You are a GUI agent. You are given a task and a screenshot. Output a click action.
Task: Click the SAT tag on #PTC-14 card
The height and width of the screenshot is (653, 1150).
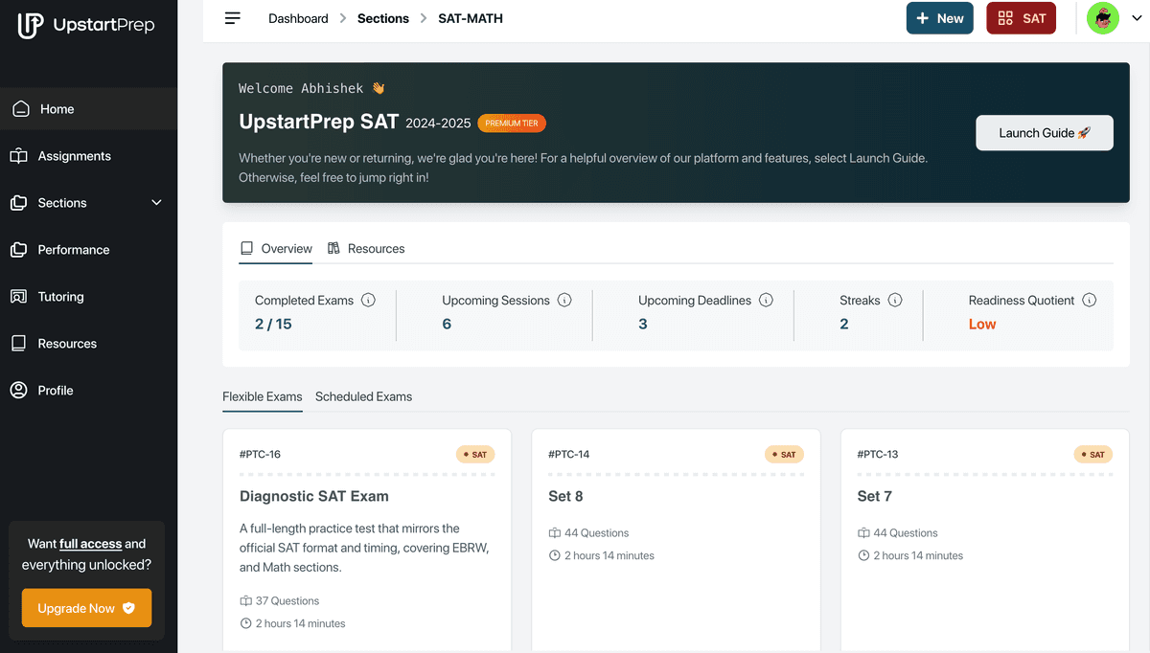[x=784, y=455]
